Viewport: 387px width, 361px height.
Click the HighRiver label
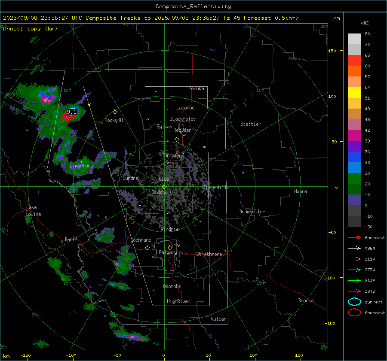[x=178, y=301]
